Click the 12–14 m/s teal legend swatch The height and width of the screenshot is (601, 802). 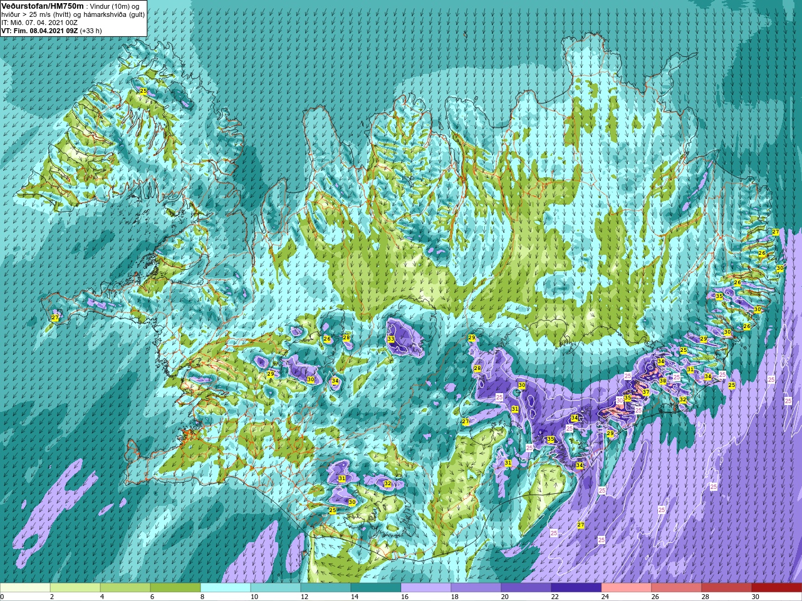click(x=326, y=588)
